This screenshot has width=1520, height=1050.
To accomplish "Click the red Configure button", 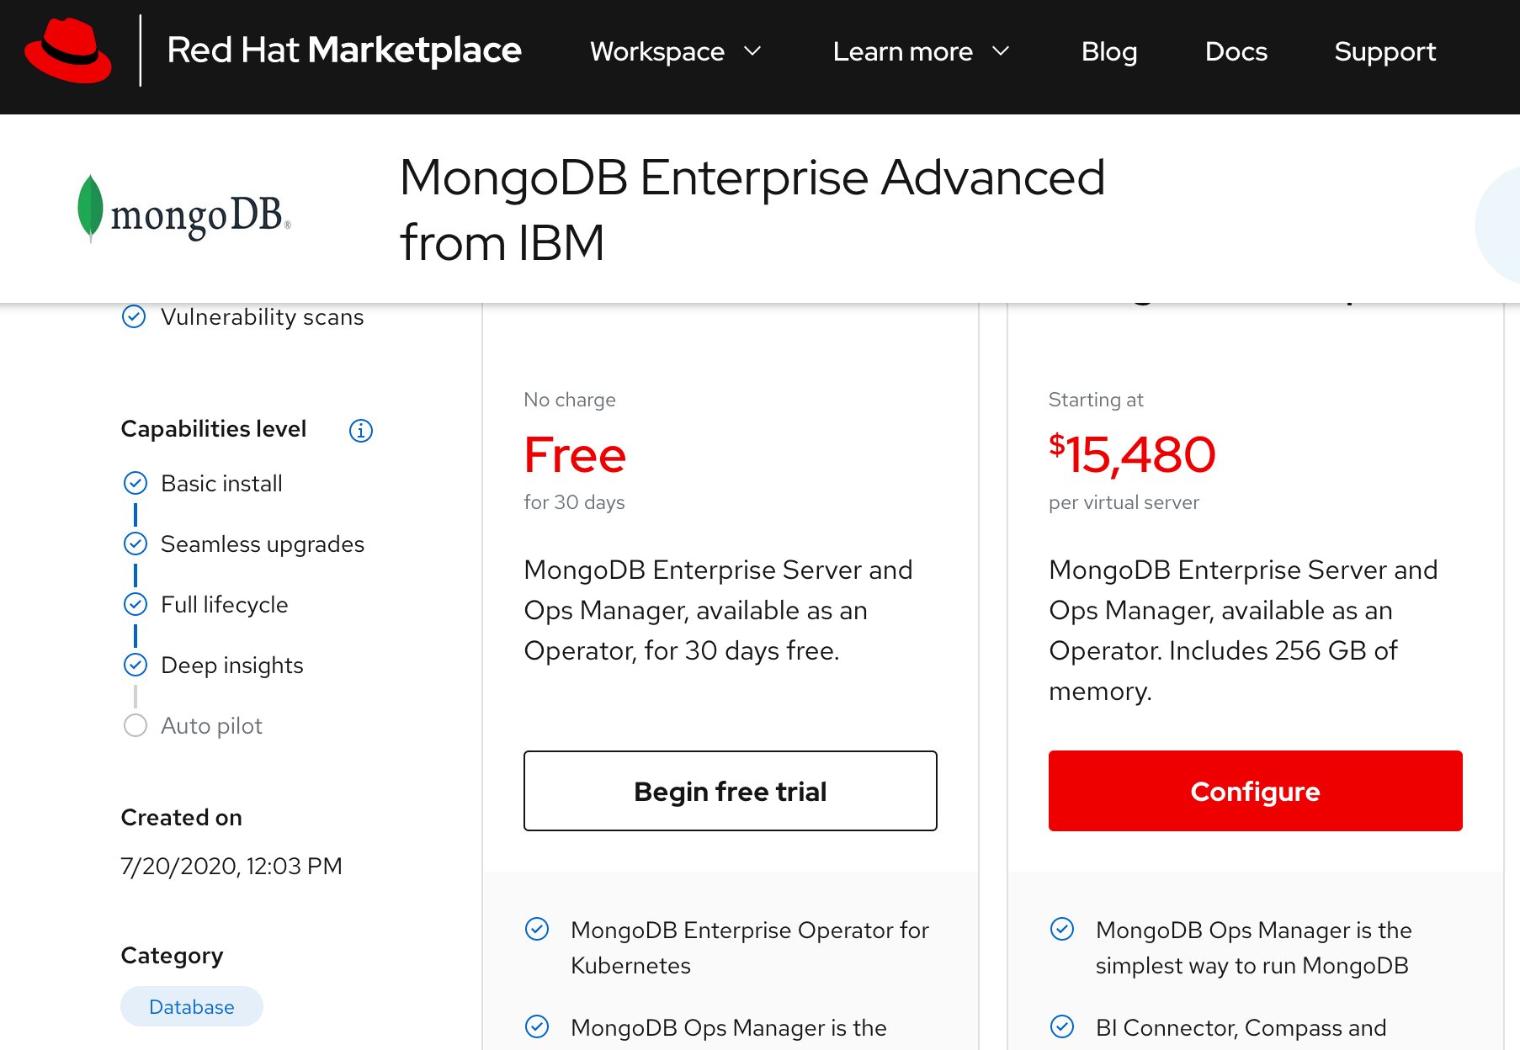I will pyautogui.click(x=1256, y=791).
